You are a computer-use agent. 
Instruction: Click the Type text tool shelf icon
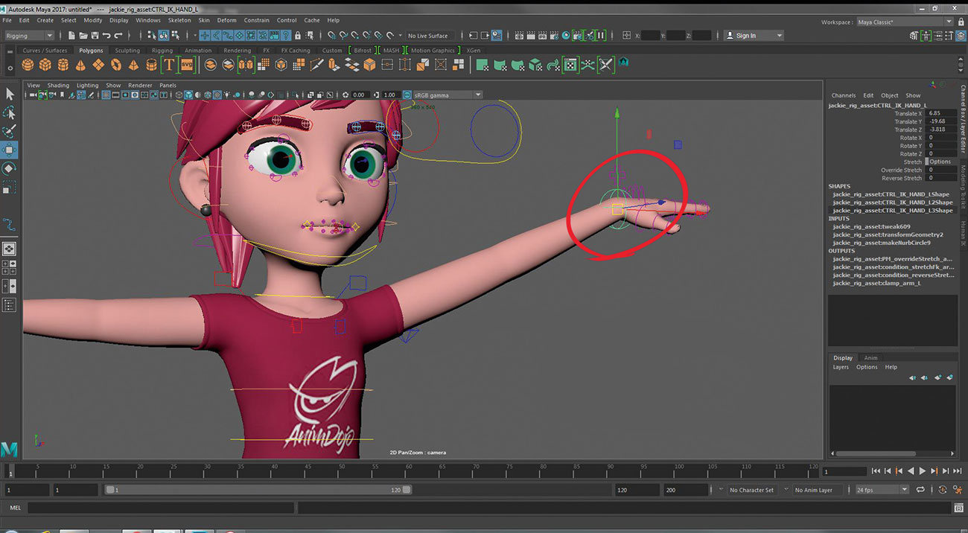tap(169, 66)
